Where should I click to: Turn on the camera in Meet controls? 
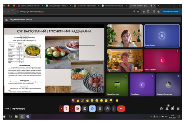[x=78, y=109]
